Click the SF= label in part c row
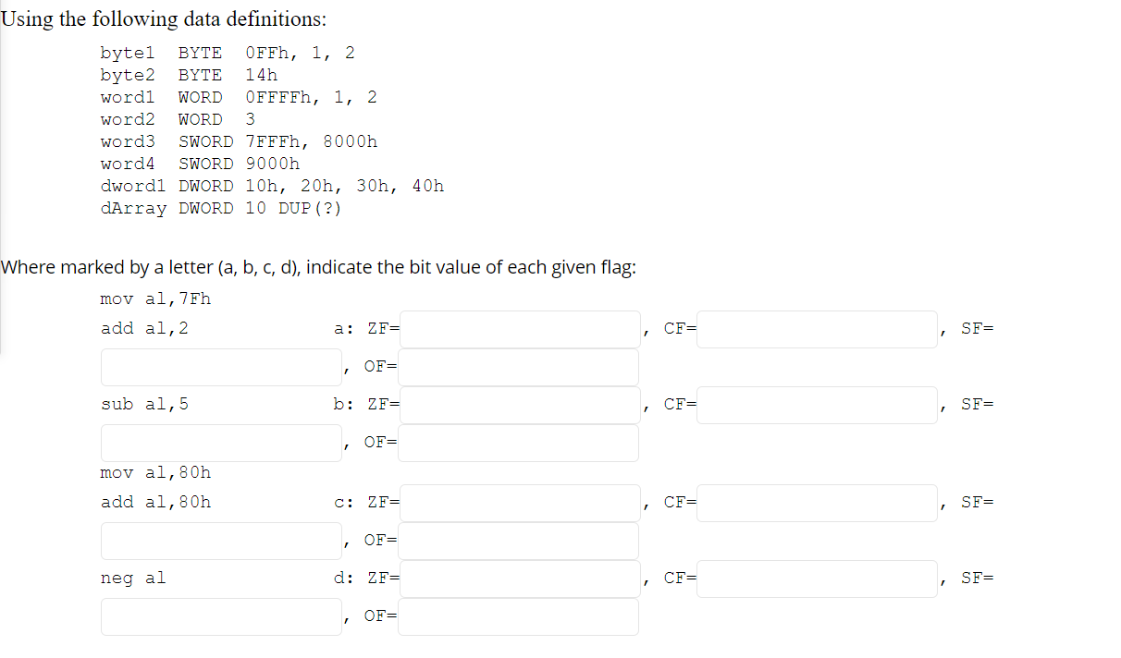This screenshot has height=658, width=1121. 982,502
